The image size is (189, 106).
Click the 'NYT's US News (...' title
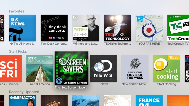22,44
